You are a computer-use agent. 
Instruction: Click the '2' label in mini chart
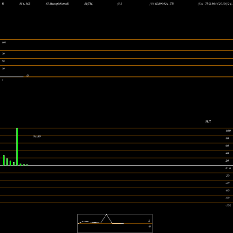click(x=149, y=221)
